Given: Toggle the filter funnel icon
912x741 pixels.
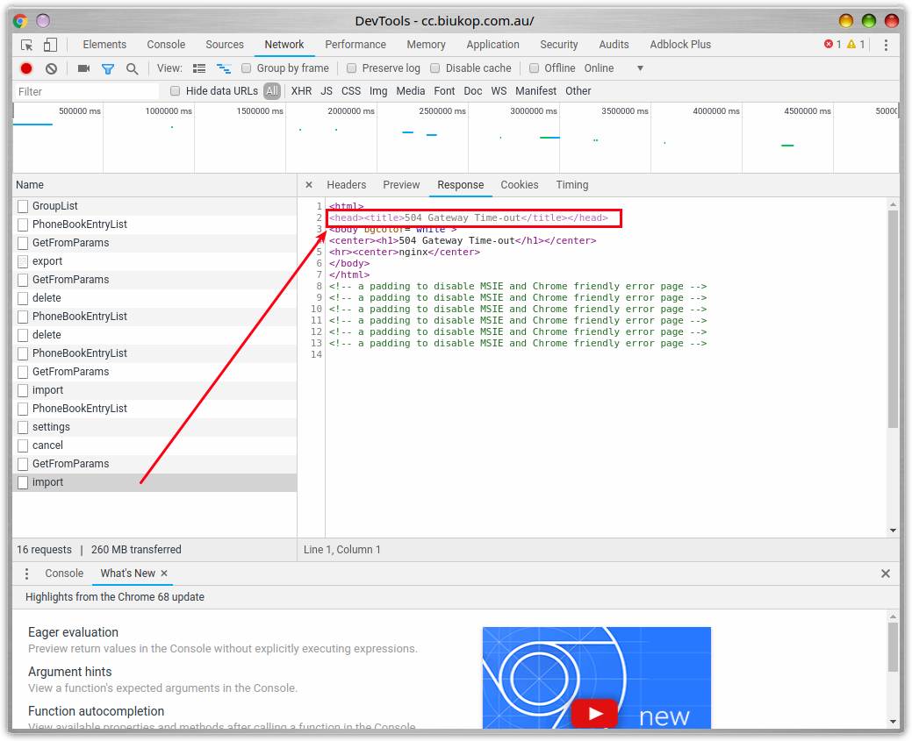Looking at the screenshot, I should coord(108,68).
